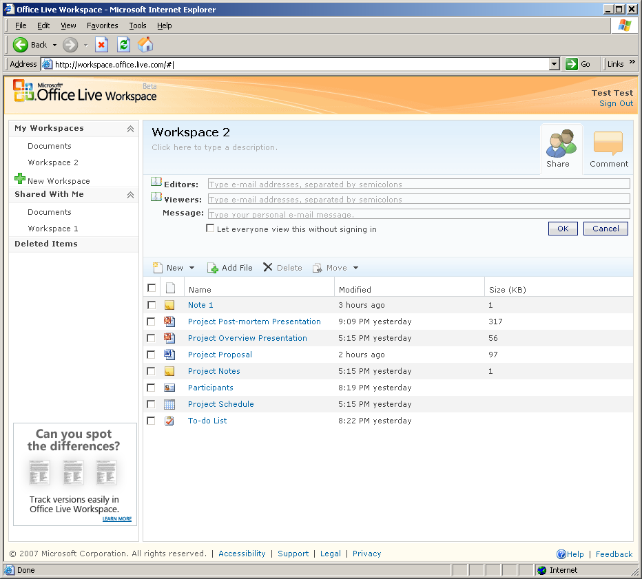
Task: Click the Delete X icon
Action: tap(268, 267)
